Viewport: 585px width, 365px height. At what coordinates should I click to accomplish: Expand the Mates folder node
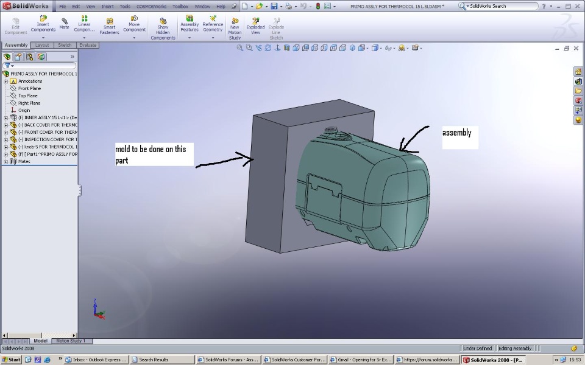[x=6, y=162]
